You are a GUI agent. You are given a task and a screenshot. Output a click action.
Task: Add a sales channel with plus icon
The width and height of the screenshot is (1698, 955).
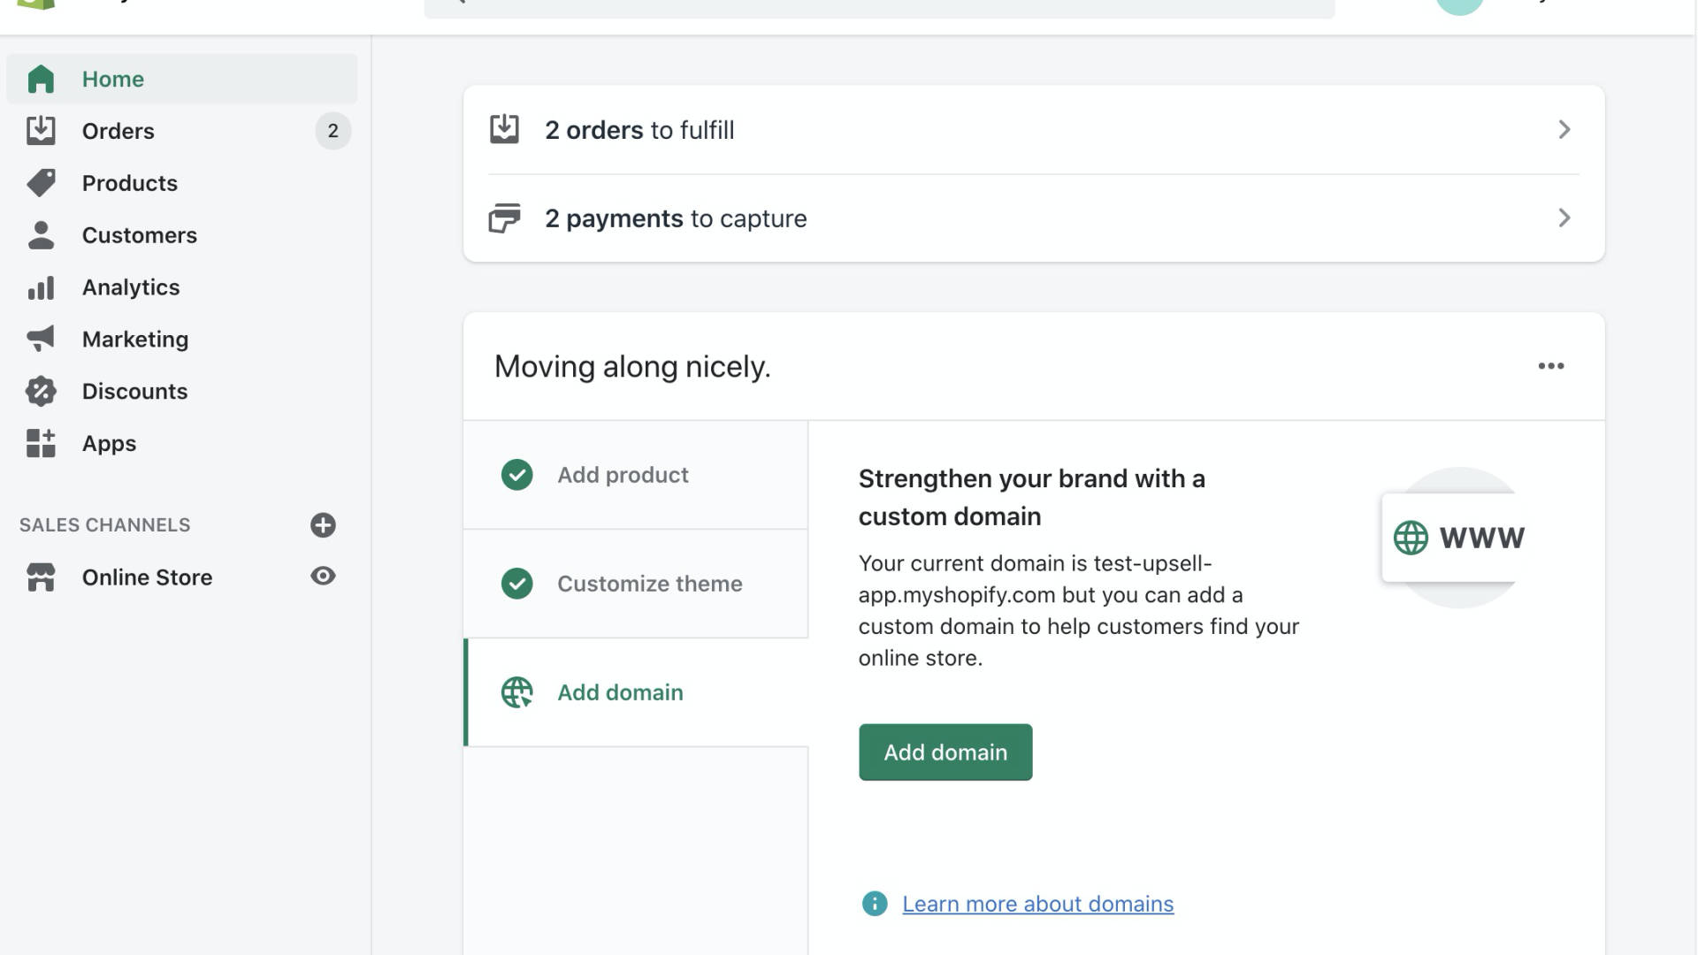coord(323,525)
